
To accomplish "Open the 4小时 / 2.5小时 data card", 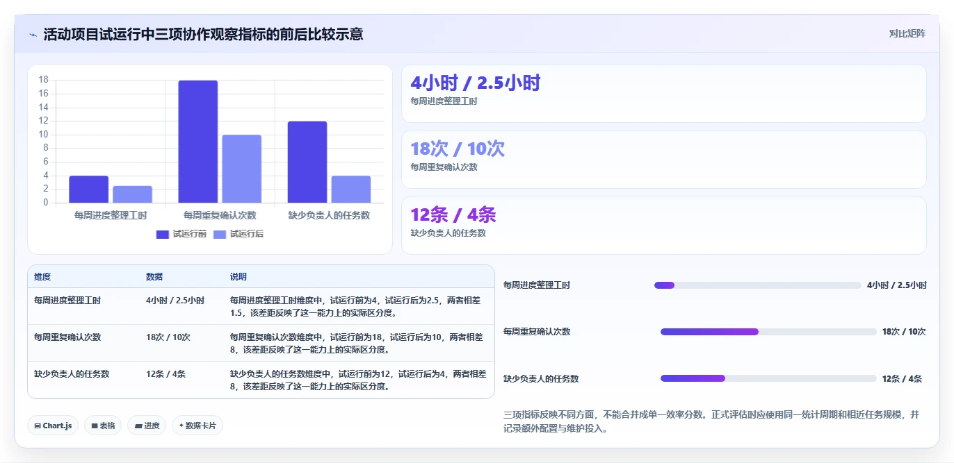I will click(x=664, y=94).
